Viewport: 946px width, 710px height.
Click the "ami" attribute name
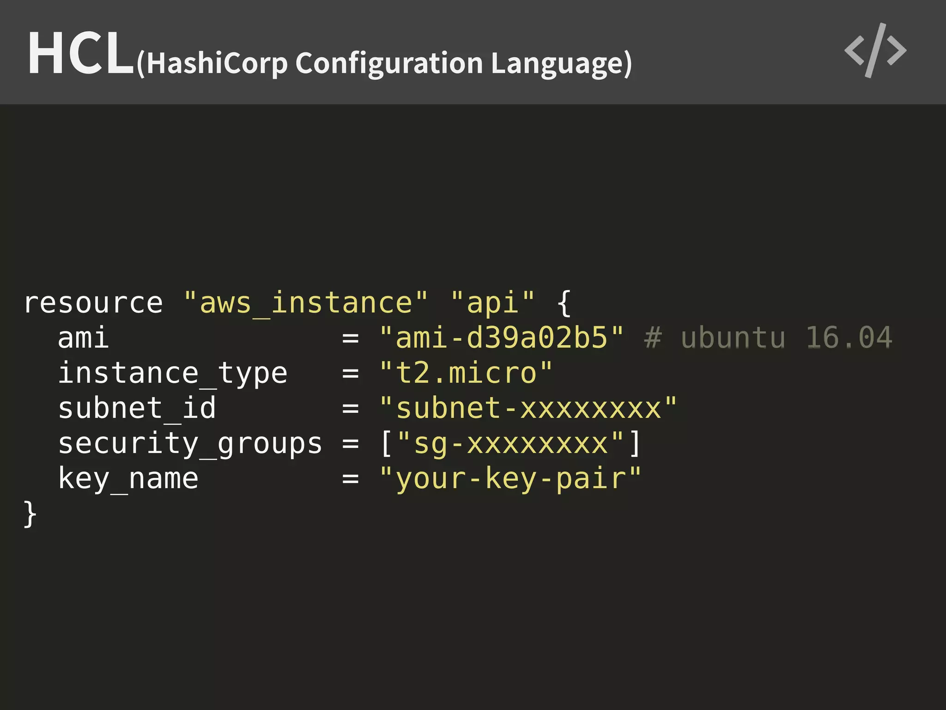[84, 337]
